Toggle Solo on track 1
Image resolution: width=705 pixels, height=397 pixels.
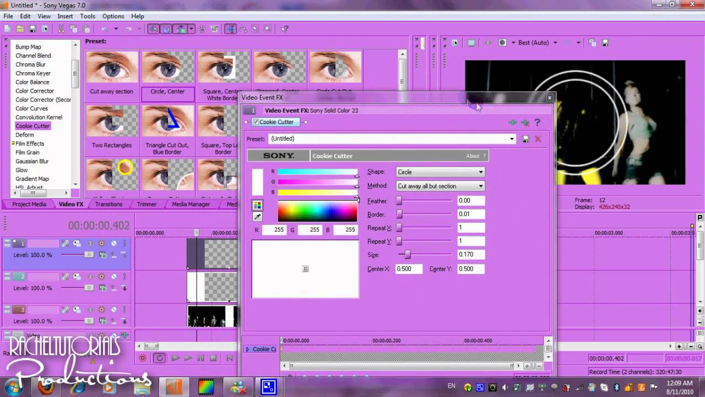click(124, 243)
